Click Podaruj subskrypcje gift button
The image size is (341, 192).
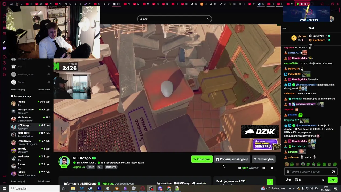click(232, 159)
